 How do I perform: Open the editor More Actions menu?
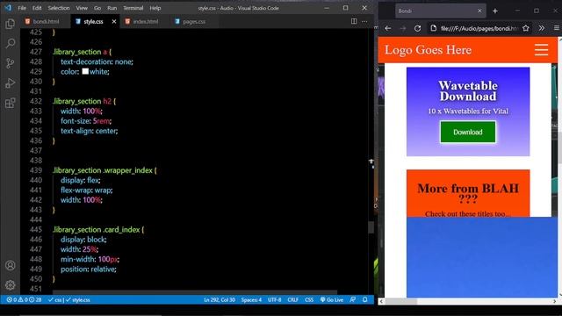[364, 21]
